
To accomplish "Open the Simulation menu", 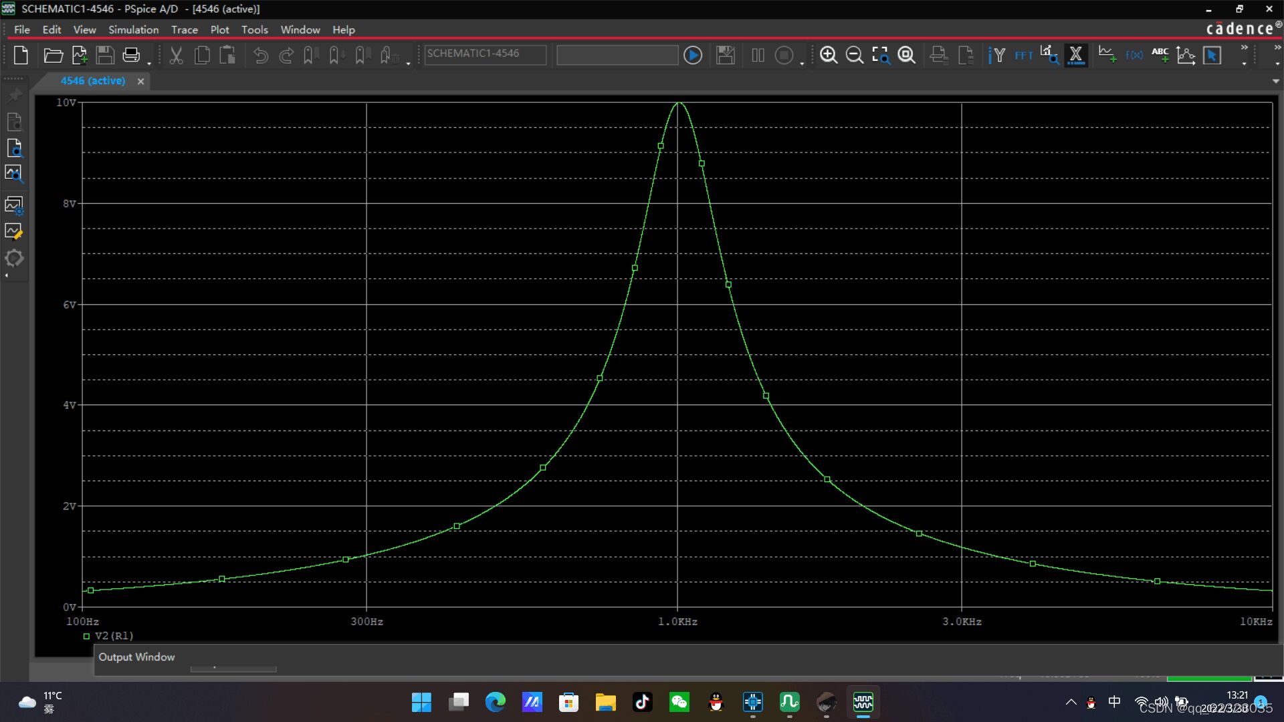I will (134, 29).
